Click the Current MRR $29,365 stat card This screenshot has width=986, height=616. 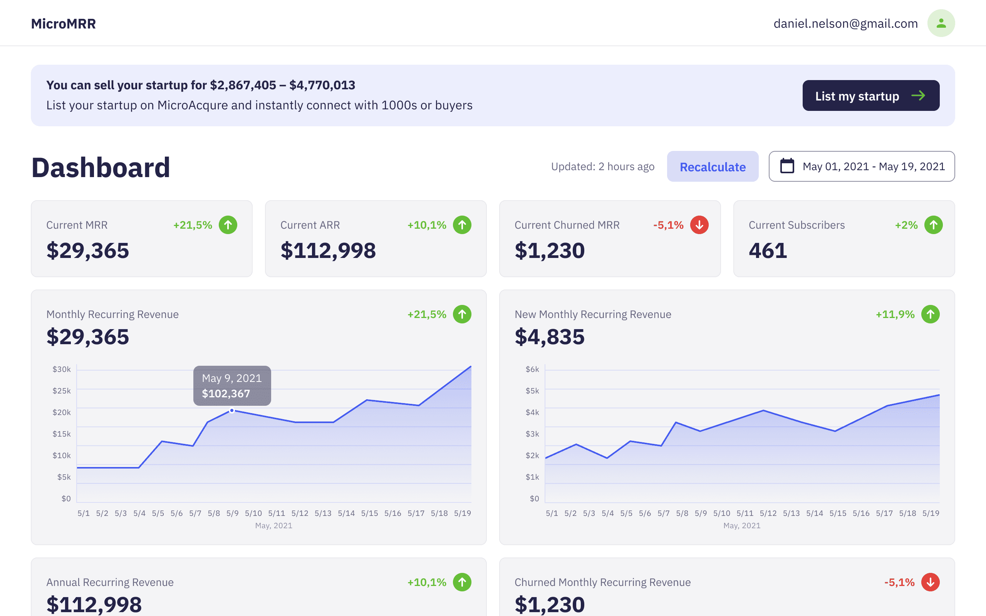pos(141,239)
